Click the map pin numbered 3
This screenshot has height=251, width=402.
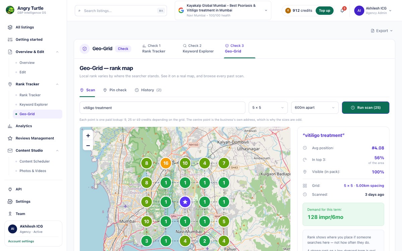tap(146, 241)
